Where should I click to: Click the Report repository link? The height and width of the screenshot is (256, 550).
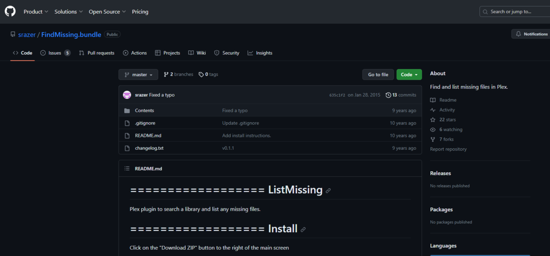tap(448, 149)
